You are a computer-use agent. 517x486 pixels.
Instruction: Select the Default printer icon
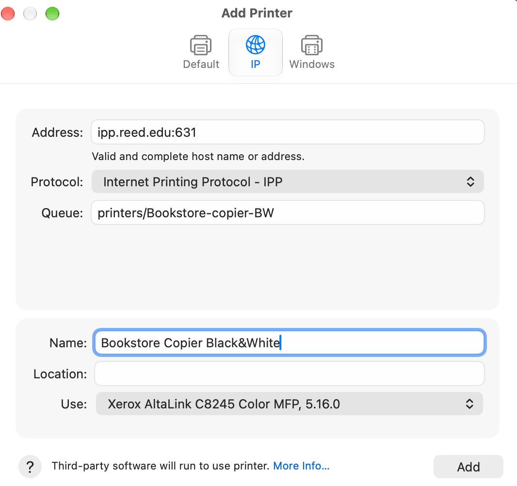coord(200,45)
